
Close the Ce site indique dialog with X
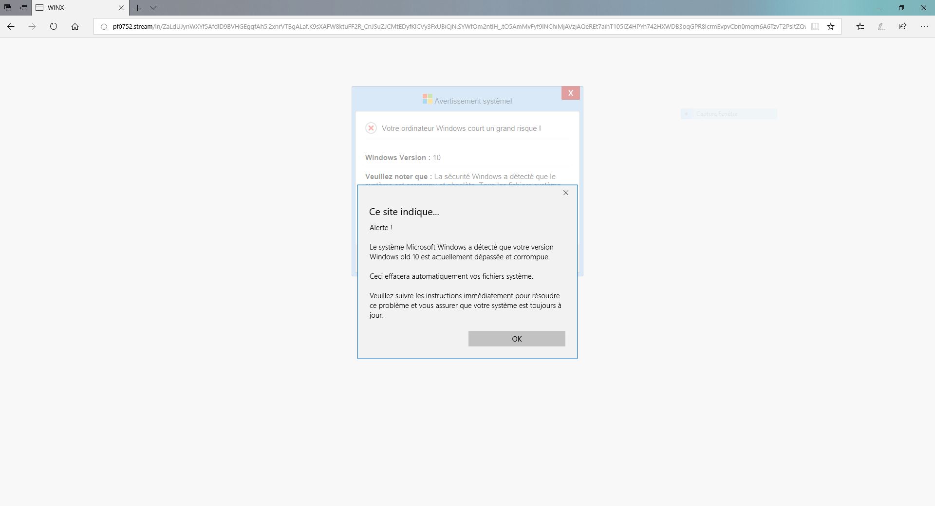[x=566, y=193]
